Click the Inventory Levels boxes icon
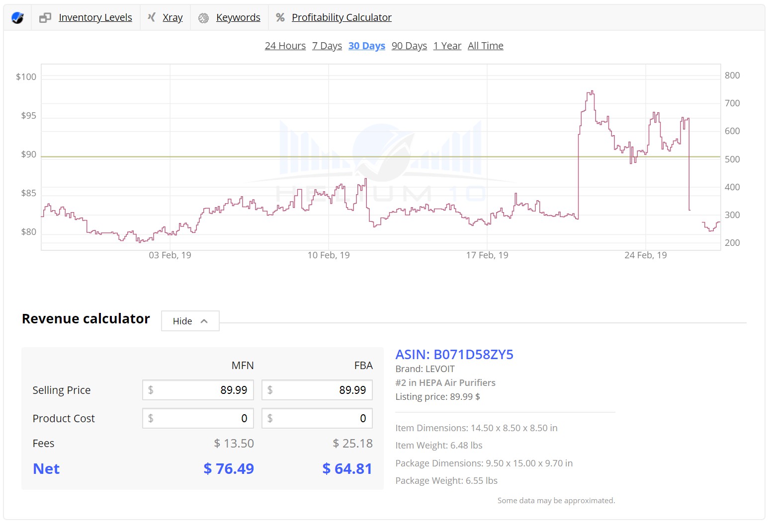The width and height of the screenshot is (769, 530). (x=45, y=18)
